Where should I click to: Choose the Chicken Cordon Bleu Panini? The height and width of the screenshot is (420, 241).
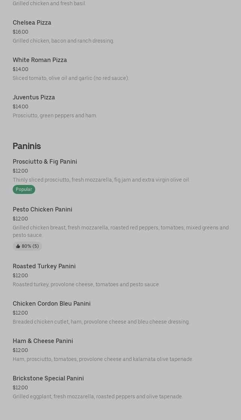(52, 303)
